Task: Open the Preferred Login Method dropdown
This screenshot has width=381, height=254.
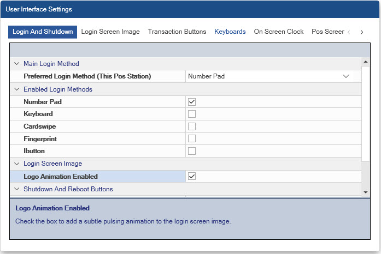Action: point(345,76)
